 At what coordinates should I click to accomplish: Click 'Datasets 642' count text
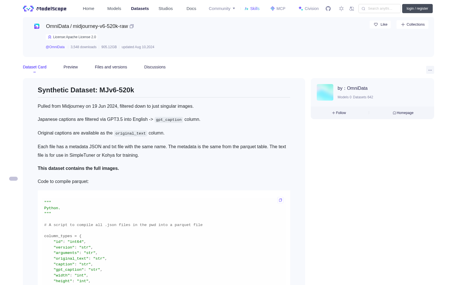pyautogui.click(x=363, y=97)
